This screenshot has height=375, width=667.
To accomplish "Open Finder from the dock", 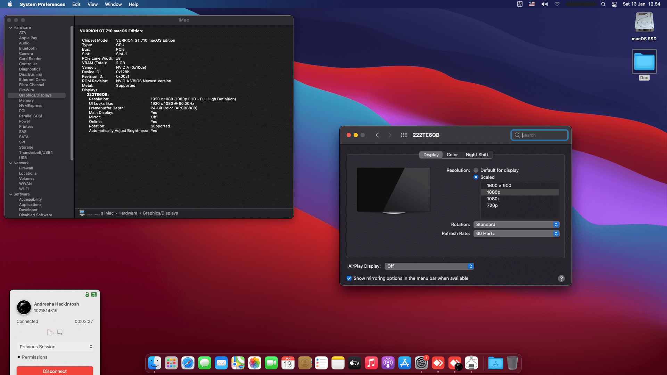I will 155,363.
